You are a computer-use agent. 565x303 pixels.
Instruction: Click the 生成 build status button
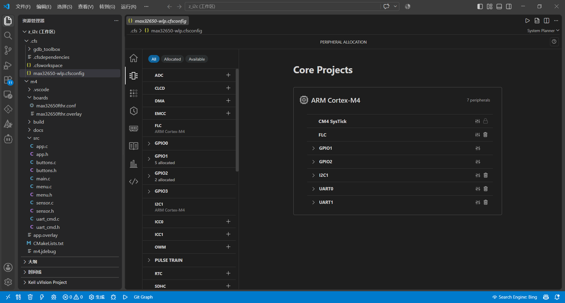click(97, 297)
